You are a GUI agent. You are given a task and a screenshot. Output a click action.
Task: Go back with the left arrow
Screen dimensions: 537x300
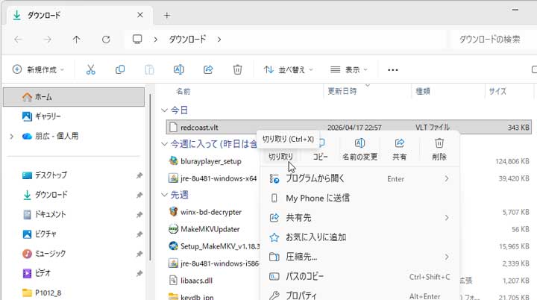[x=18, y=40]
